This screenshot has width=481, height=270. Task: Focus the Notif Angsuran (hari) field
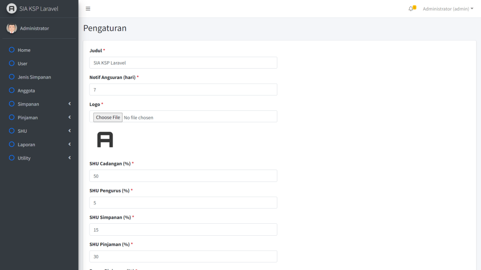click(x=183, y=90)
